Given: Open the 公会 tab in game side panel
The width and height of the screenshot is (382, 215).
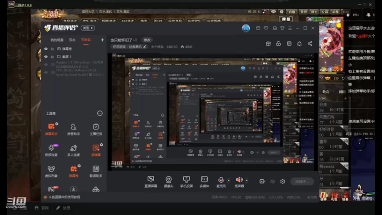Looking at the screenshot, I should tap(326, 92).
